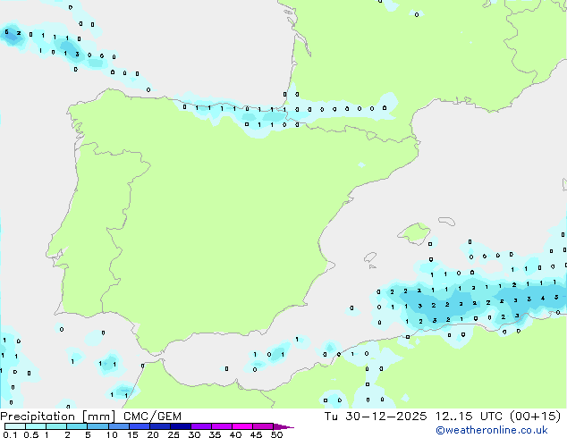Click the legend label "20"
Image resolution: width=567 pixels, height=438 pixels.
[153, 434]
